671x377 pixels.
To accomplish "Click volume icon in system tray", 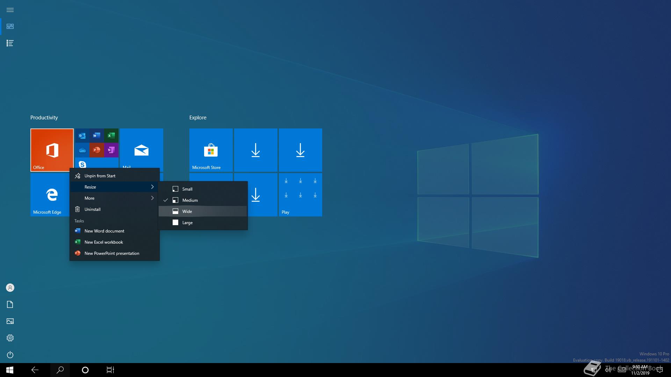I will pos(608,370).
